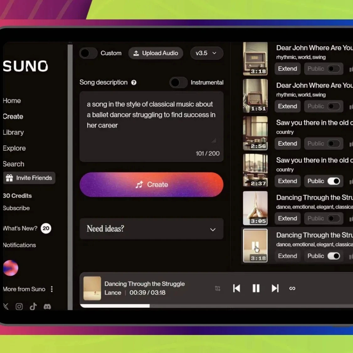This screenshot has width=353, height=353.
Task: Click the Suno logo
Action: tap(25, 66)
